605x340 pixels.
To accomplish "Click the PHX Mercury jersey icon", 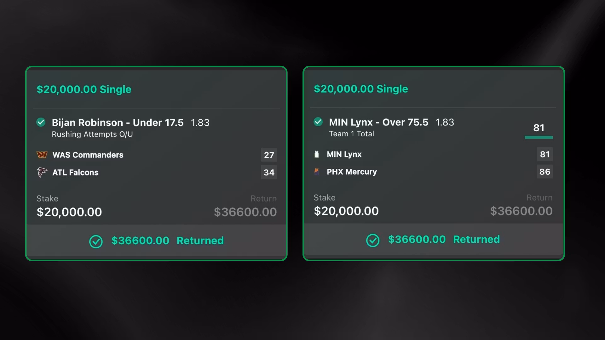I will click(x=317, y=172).
